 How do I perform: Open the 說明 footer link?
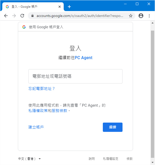(x=92, y=159)
